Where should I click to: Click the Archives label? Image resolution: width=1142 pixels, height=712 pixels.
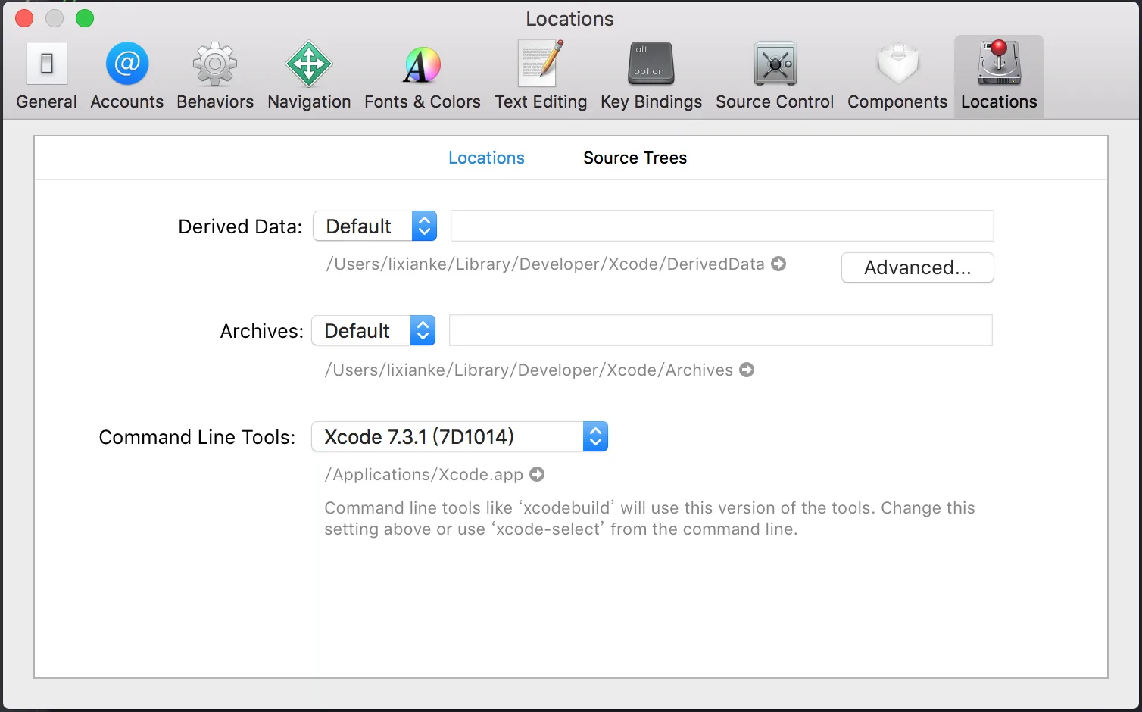261,331
